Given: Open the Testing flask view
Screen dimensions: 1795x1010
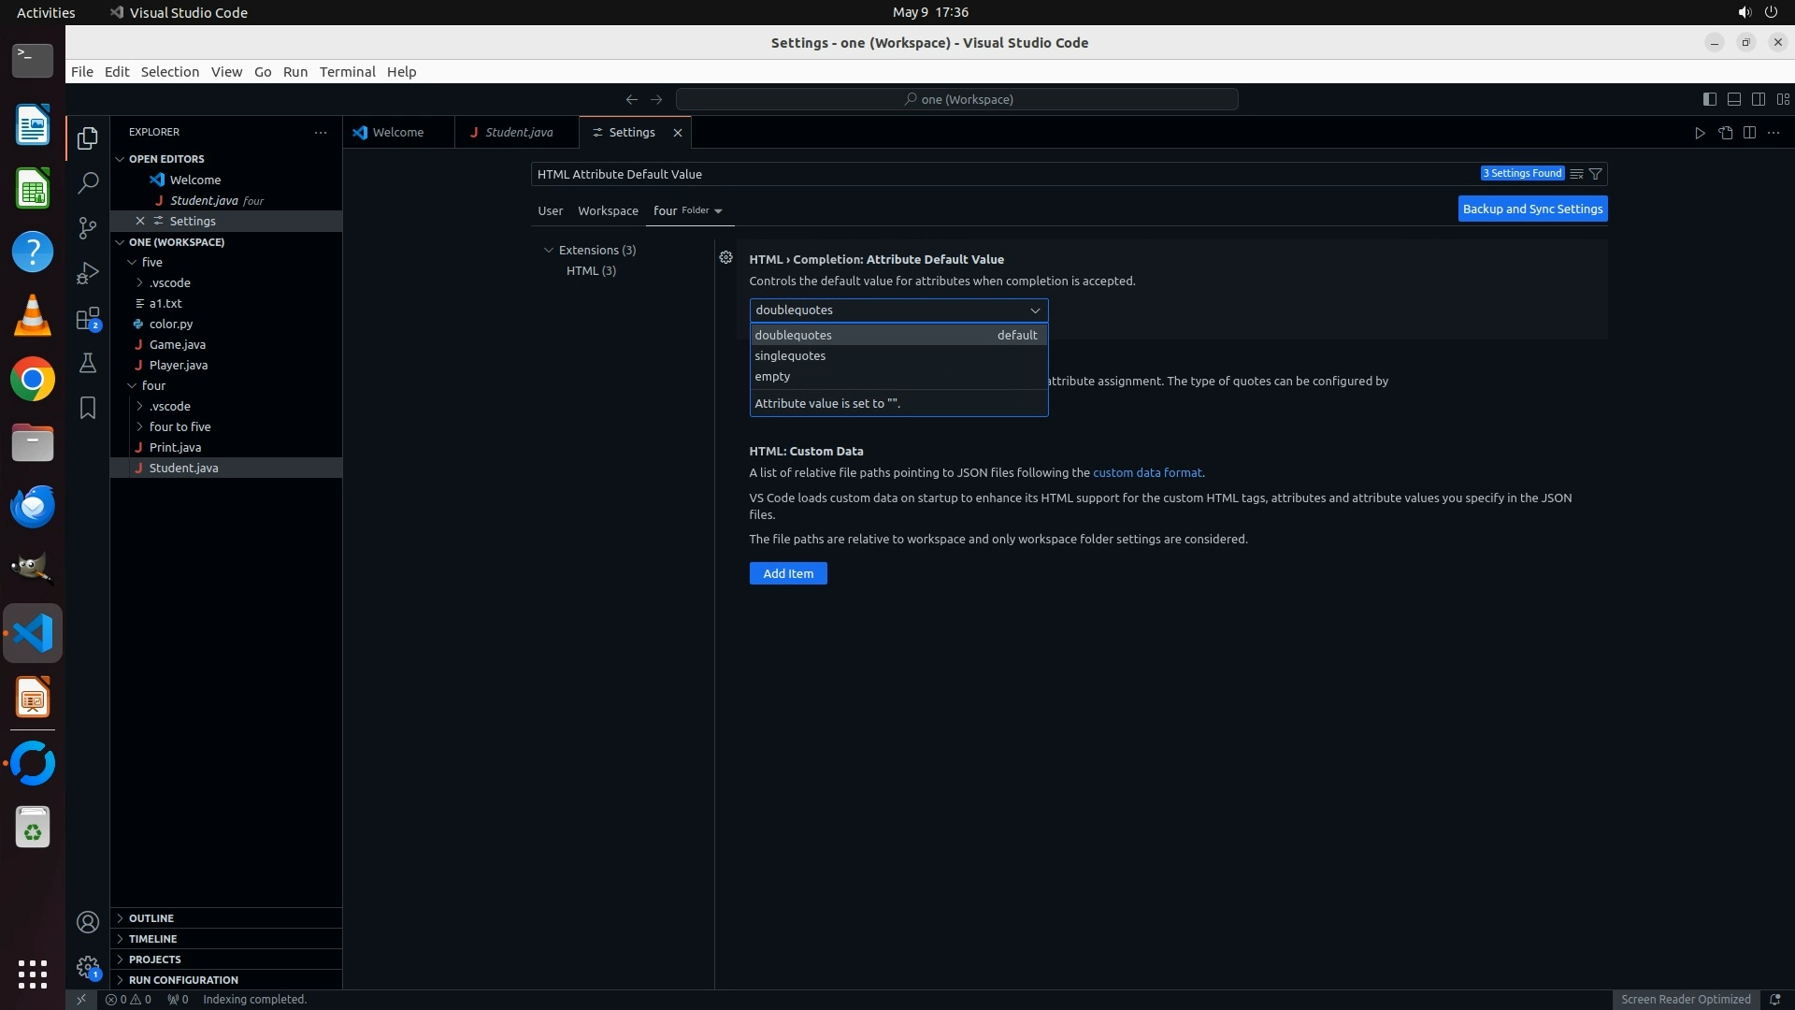Looking at the screenshot, I should tap(88, 363).
